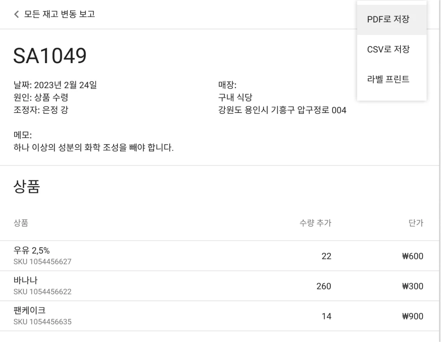Click the 단가 column header
This screenshot has width=441, height=342.
click(415, 223)
